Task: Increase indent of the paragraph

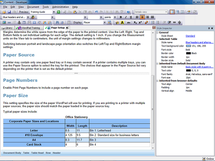Action: click(169, 22)
